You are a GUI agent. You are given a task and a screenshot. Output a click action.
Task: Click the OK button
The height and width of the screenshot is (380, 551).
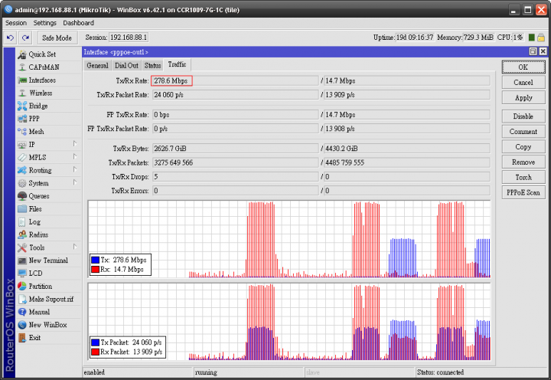pos(523,67)
